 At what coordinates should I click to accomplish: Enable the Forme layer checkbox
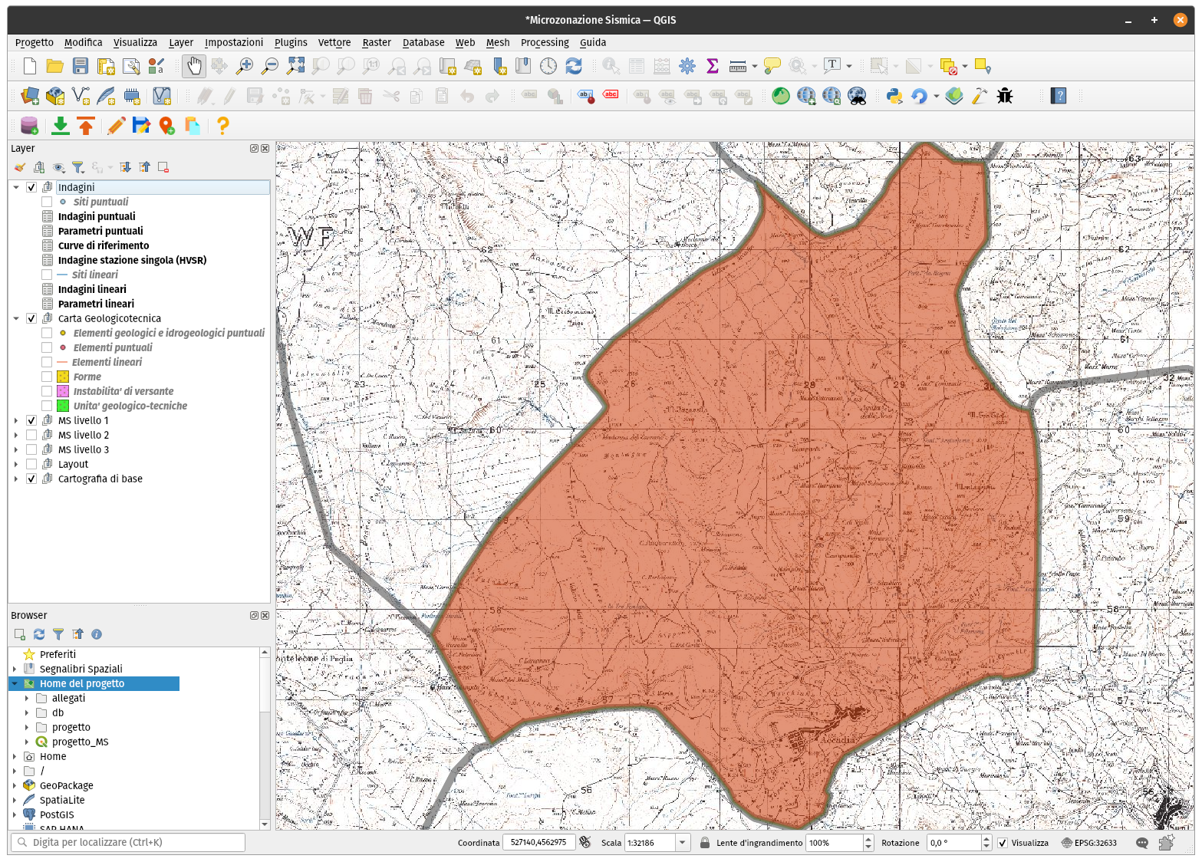point(47,377)
